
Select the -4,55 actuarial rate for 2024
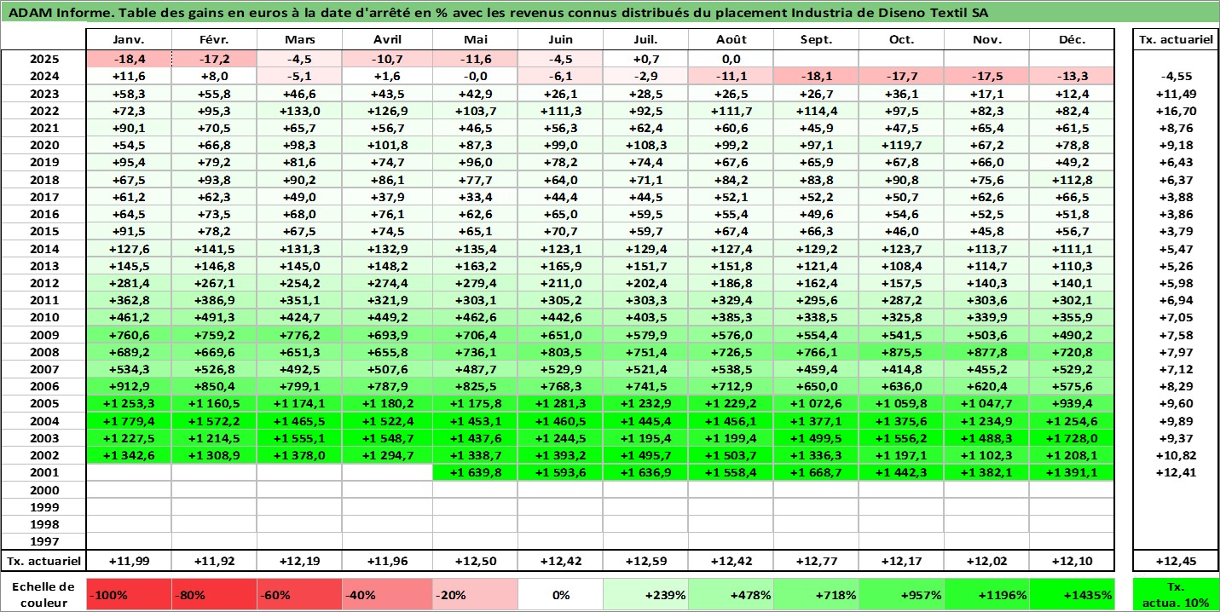pyautogui.click(x=1176, y=77)
